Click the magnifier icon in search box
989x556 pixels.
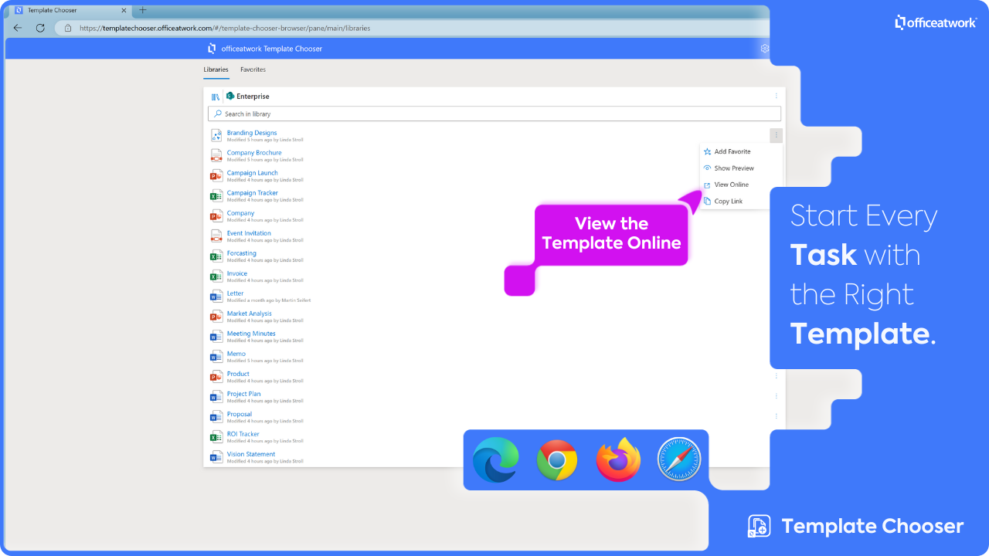tap(218, 114)
